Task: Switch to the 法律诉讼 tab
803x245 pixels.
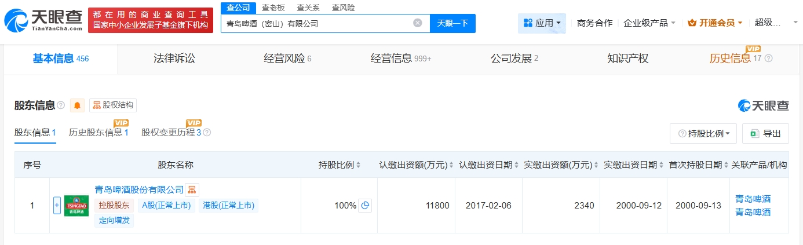Action: point(174,58)
